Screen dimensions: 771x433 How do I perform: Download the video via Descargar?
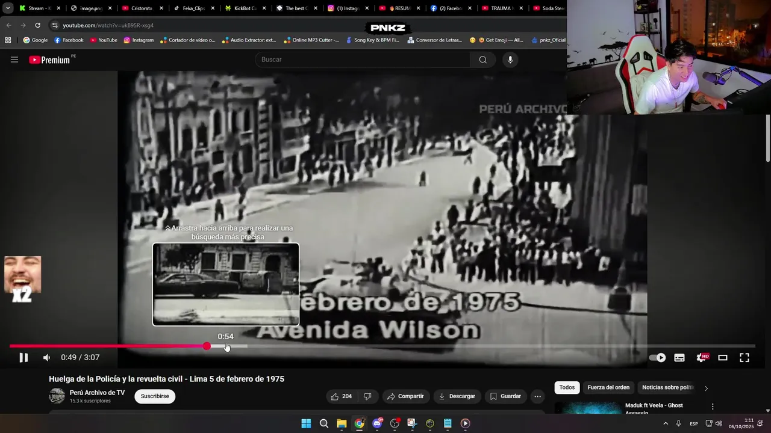[x=457, y=396]
